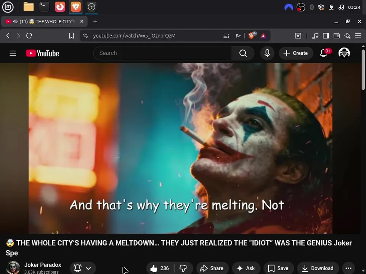This screenshot has height=274, width=366.
Task: Click the Download button
Action: click(318, 268)
